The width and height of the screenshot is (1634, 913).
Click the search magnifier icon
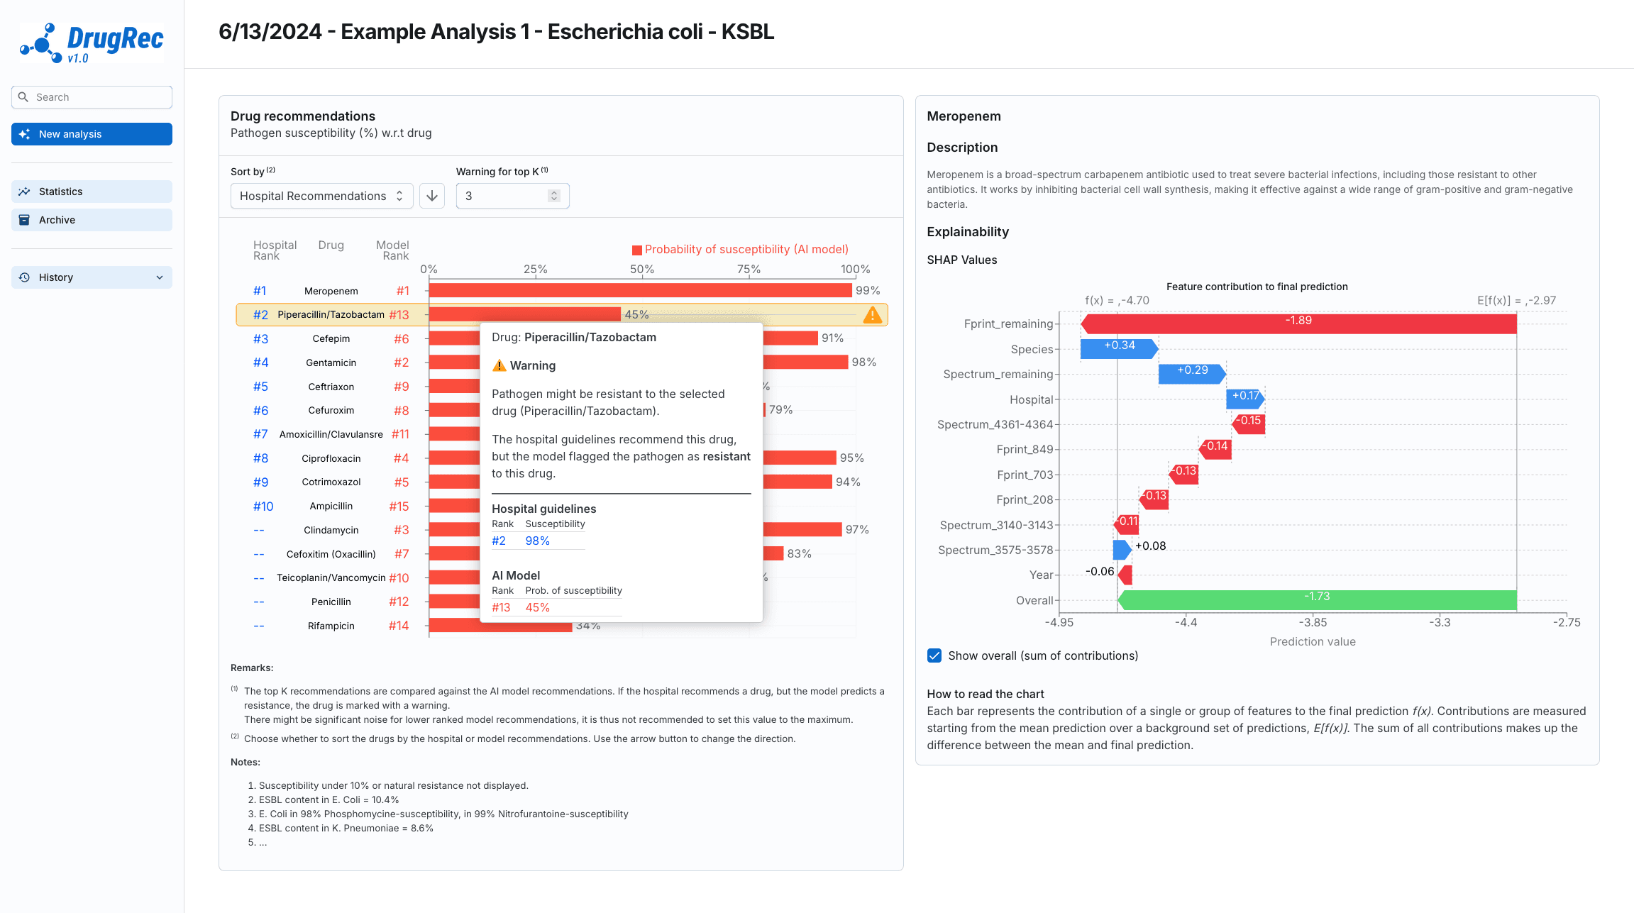click(x=23, y=97)
